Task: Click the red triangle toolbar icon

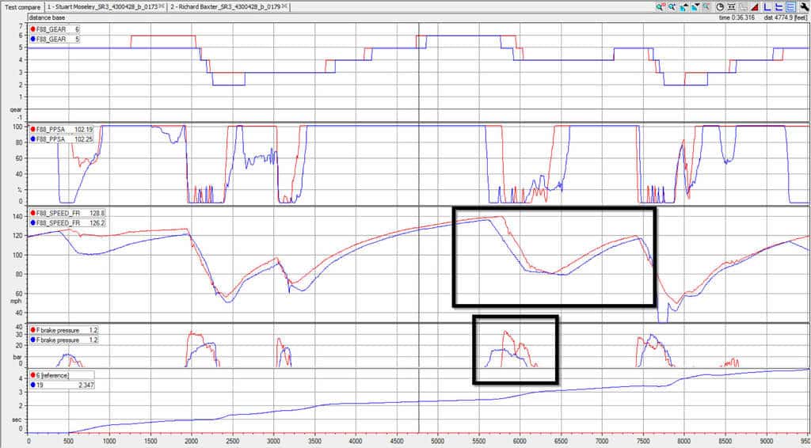Action: (755, 7)
